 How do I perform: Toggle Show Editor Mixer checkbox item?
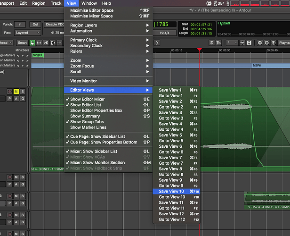tap(88, 99)
